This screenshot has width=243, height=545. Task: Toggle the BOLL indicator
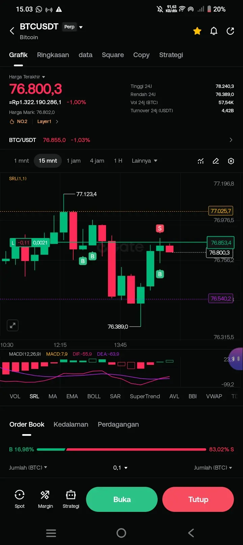pos(94,396)
